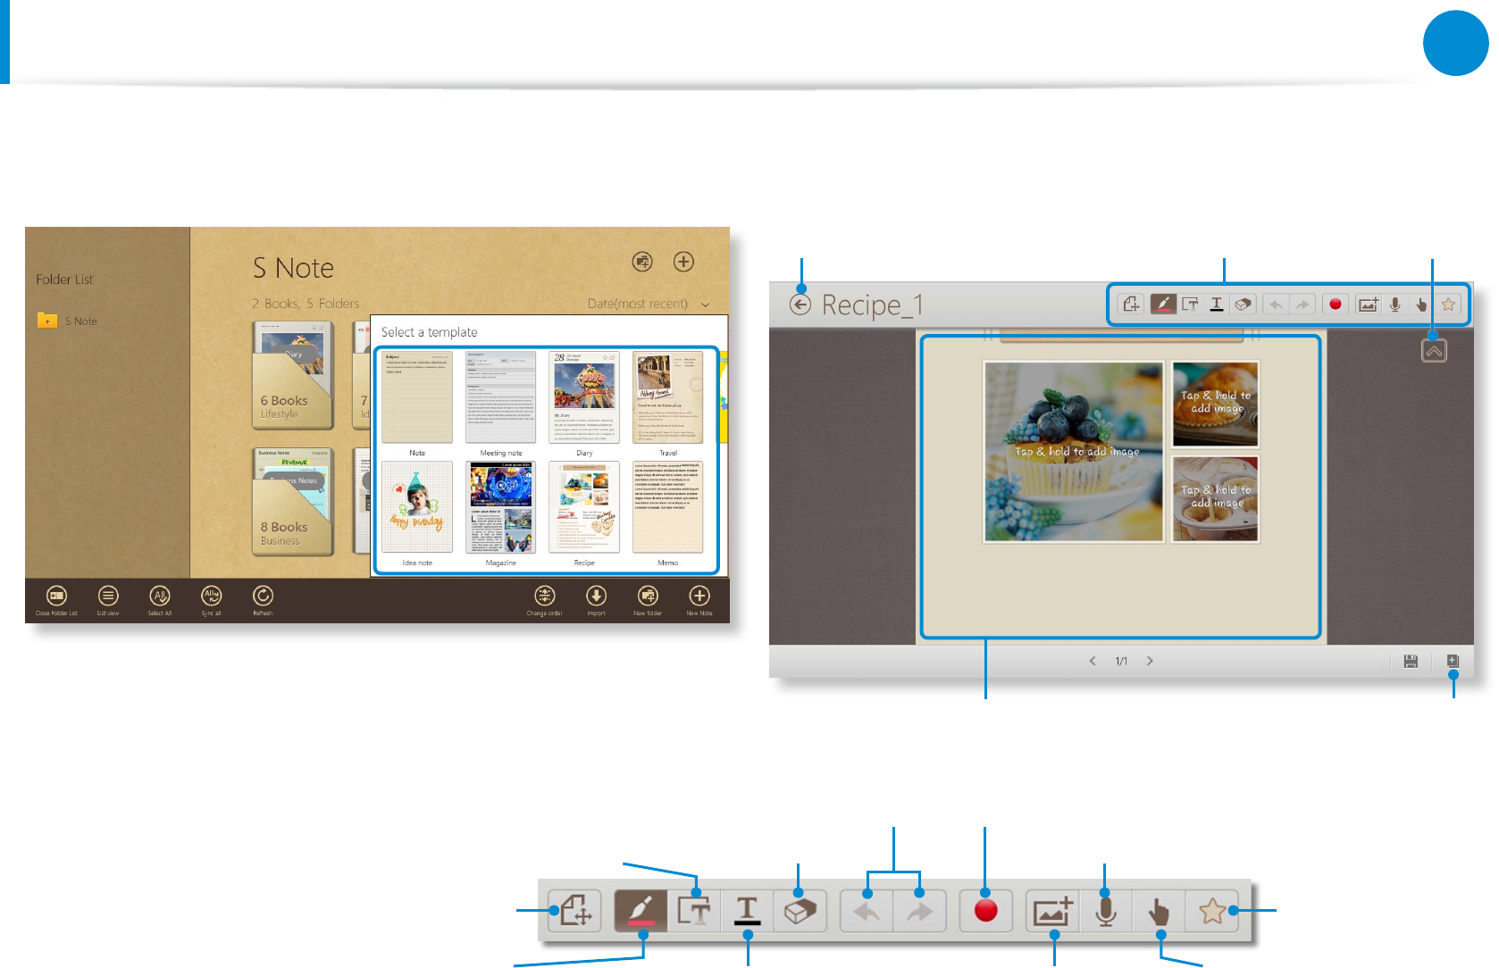Select the pen tool in the enlarged toolbar
The width and height of the screenshot is (1499, 968).
coord(641,911)
